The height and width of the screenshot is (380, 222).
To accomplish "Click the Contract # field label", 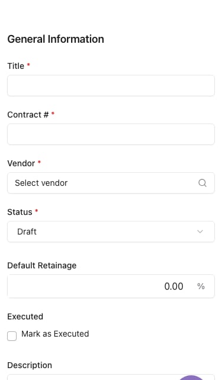I will pos(28,115).
